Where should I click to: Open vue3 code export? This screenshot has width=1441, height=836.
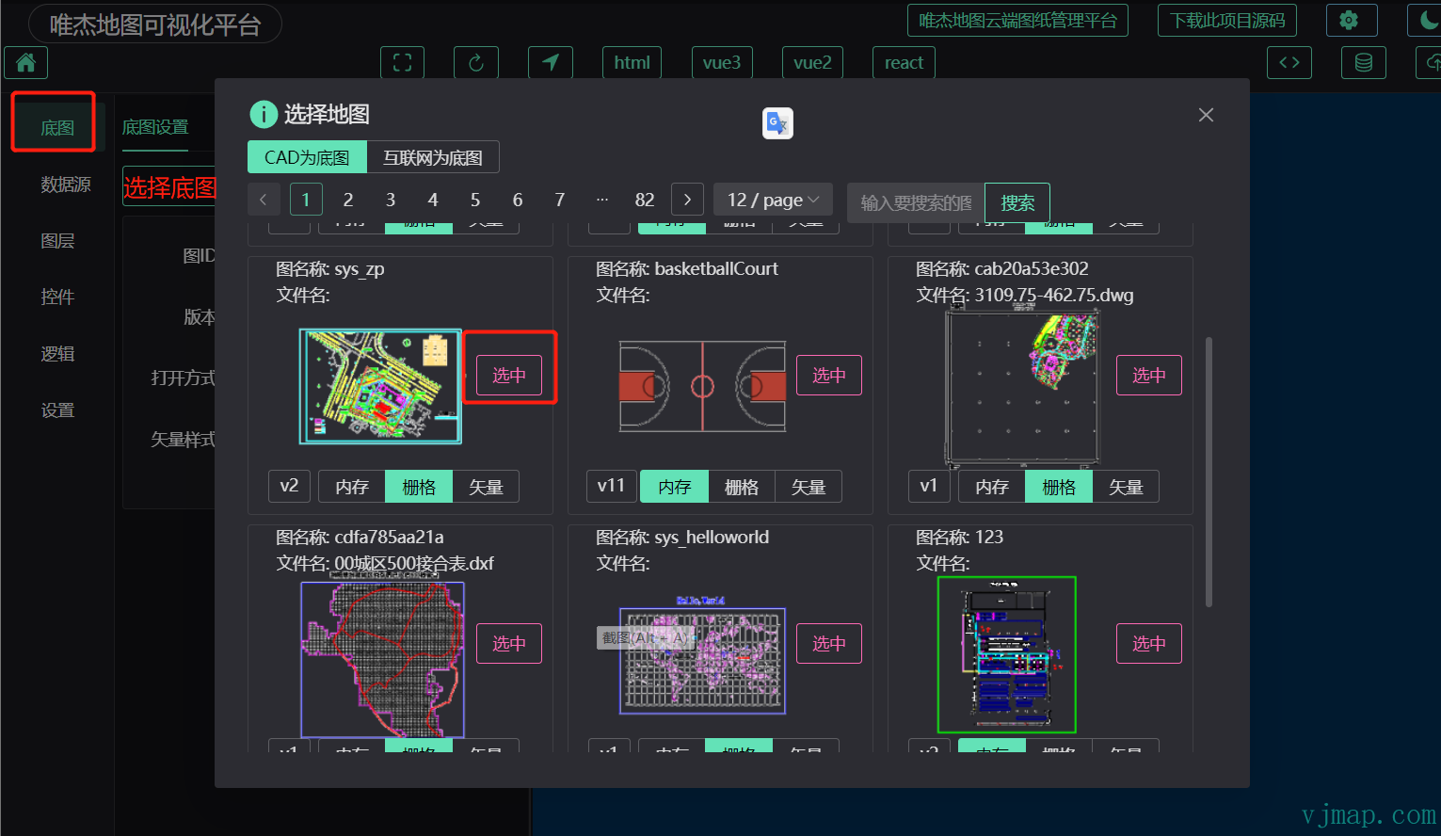coord(722,63)
